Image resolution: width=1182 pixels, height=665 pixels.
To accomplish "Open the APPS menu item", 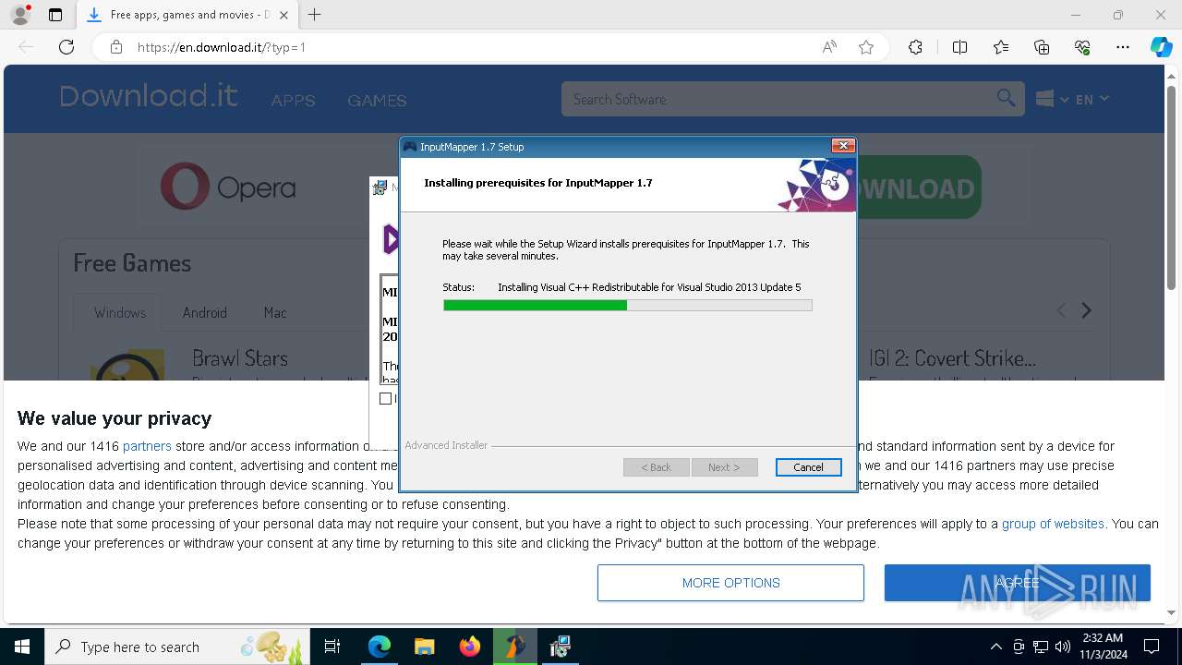I will tap(294, 100).
